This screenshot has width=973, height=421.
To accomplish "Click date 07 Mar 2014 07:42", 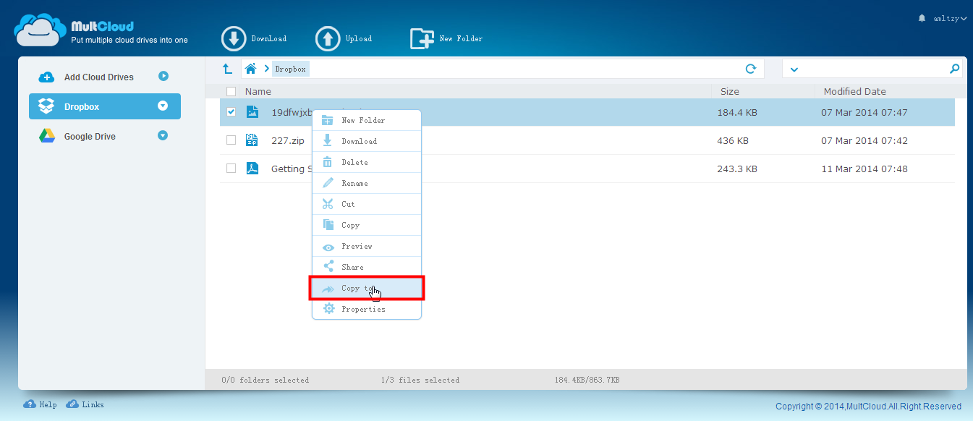I will tap(864, 140).
